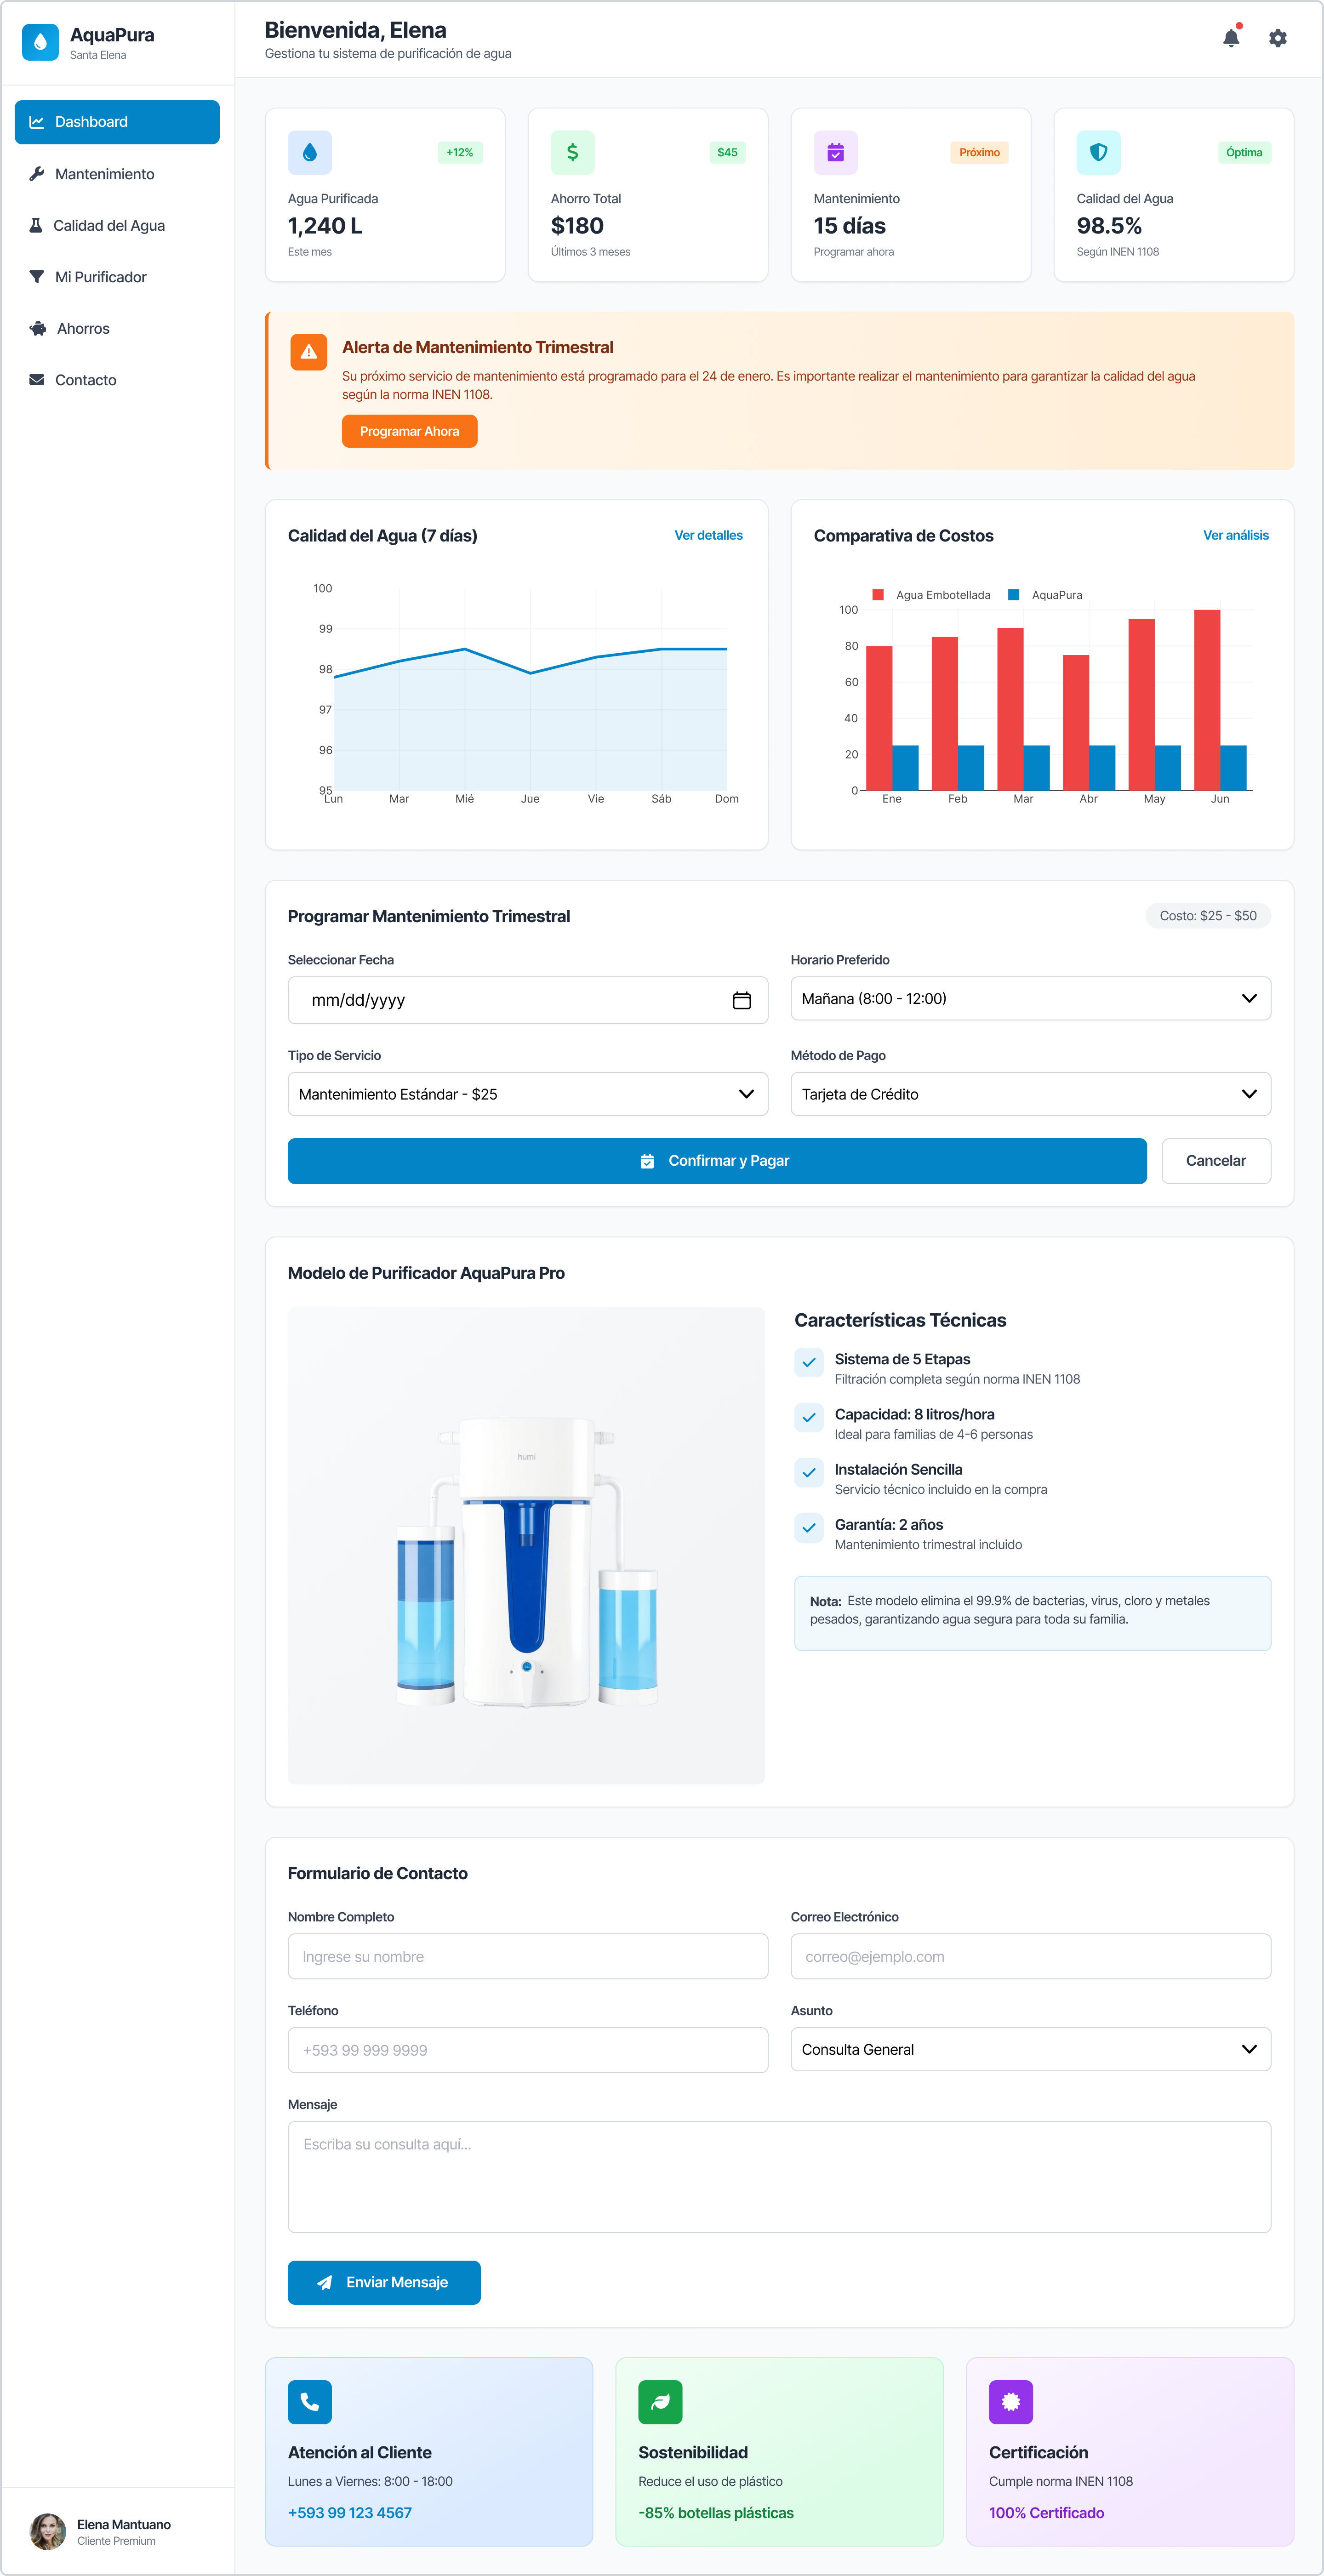The image size is (1324, 2576).
Task: Click the AquaPura water drop logo
Action: [40, 42]
